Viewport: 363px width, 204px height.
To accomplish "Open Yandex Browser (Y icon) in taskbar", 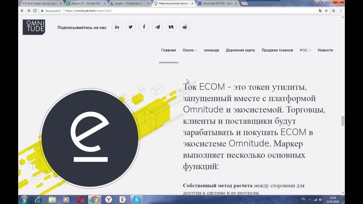I will tap(109, 200).
